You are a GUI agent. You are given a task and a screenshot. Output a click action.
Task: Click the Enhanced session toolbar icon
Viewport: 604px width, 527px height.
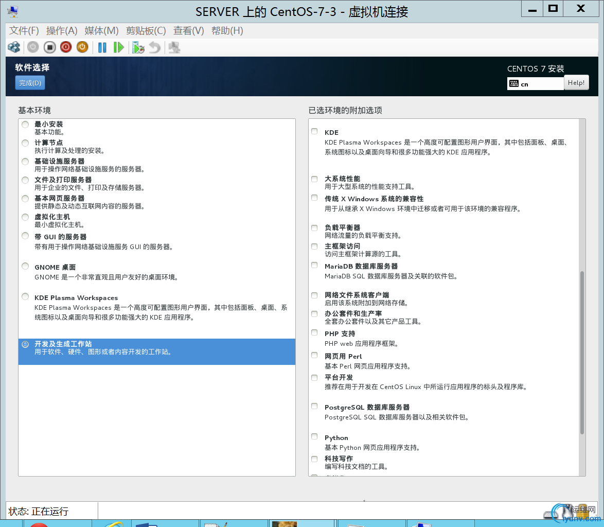click(x=174, y=47)
